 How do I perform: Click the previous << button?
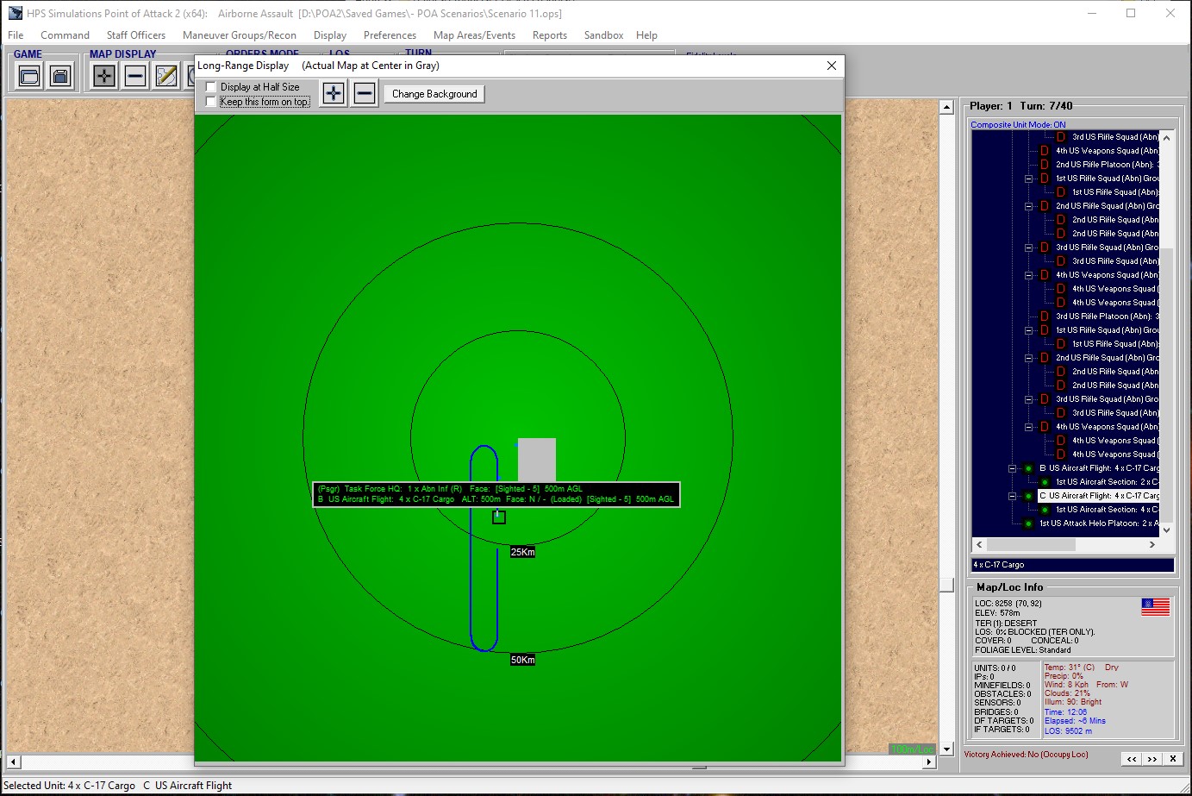pyautogui.click(x=1132, y=759)
